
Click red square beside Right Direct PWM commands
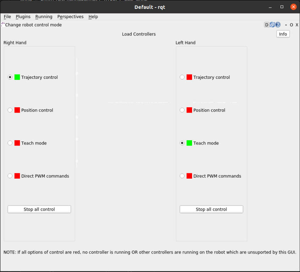(x=17, y=176)
